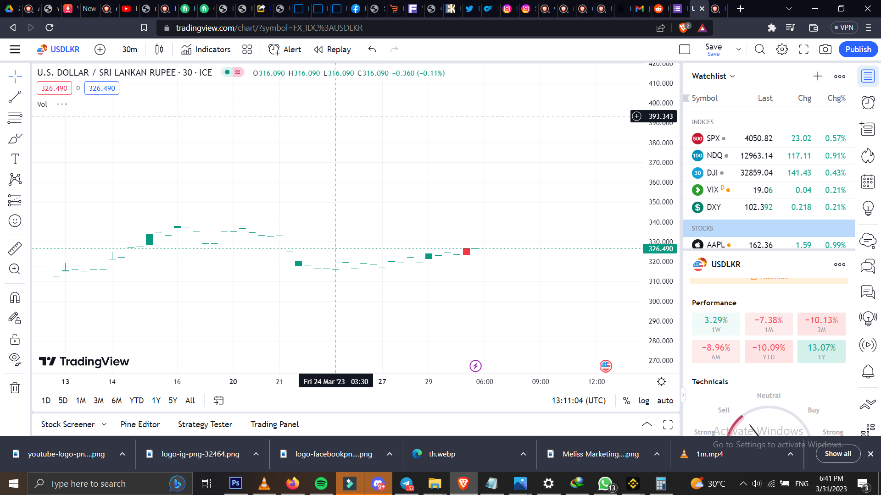Select the trend line drawing tool
Viewport: 881px width, 495px height.
15,97
